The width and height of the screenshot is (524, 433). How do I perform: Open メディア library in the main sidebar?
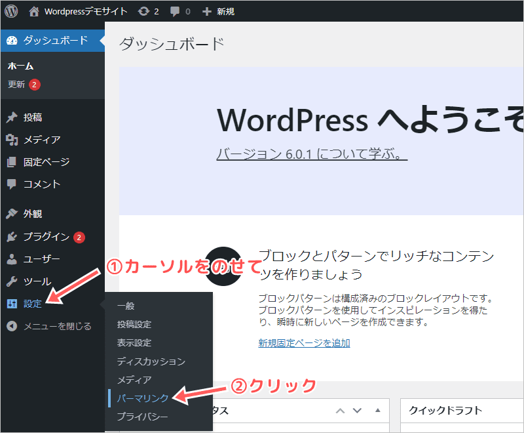pos(42,140)
